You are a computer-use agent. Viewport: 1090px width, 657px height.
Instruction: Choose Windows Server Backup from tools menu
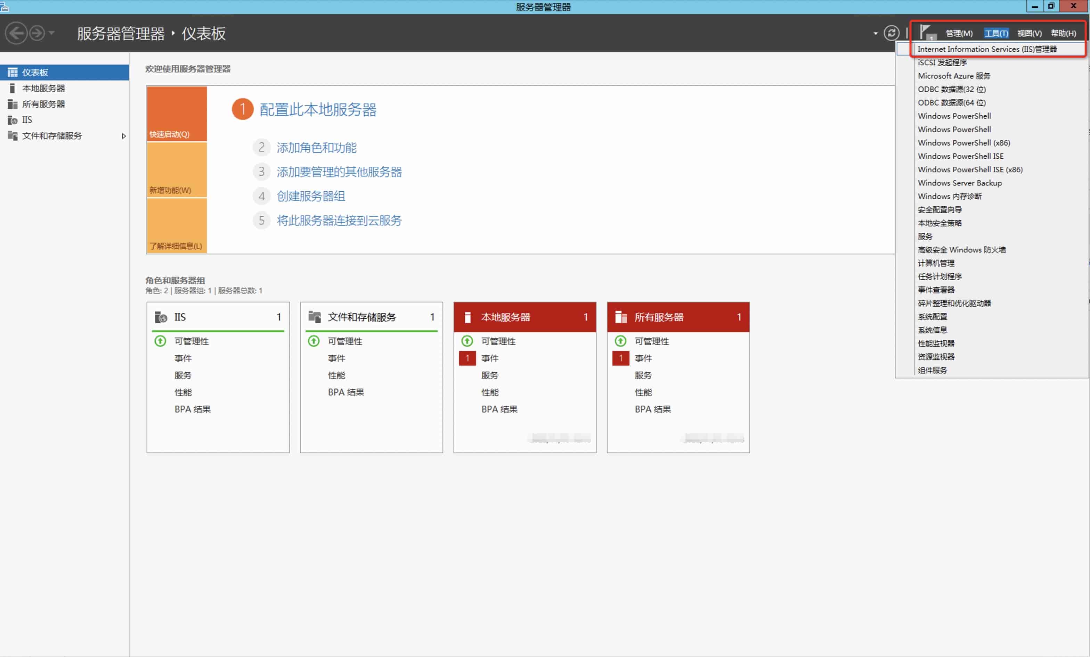[x=960, y=183]
